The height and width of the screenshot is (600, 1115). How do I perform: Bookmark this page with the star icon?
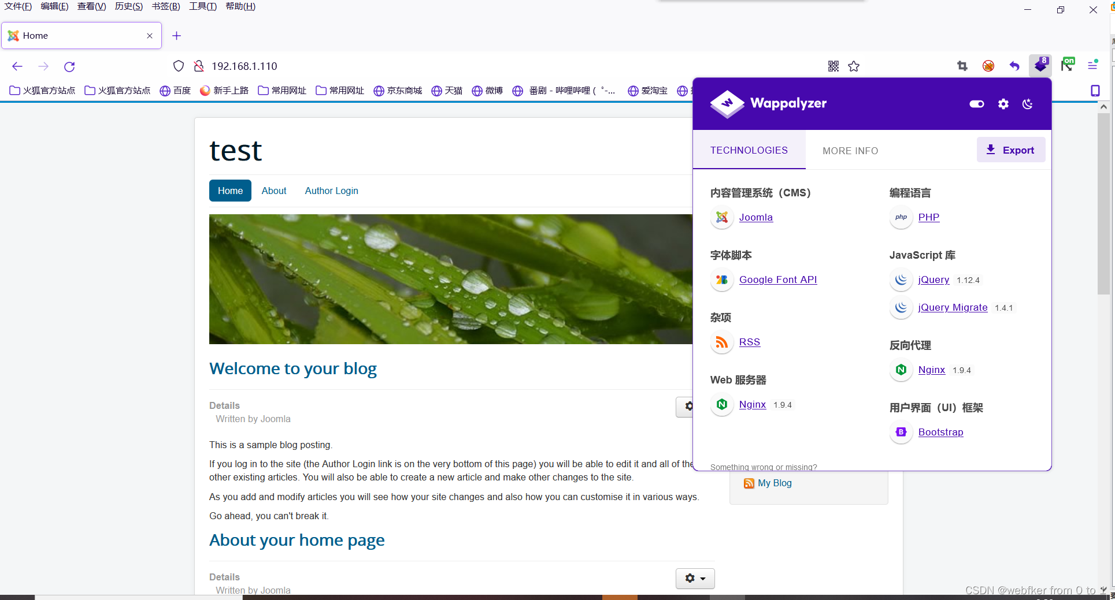click(x=854, y=66)
